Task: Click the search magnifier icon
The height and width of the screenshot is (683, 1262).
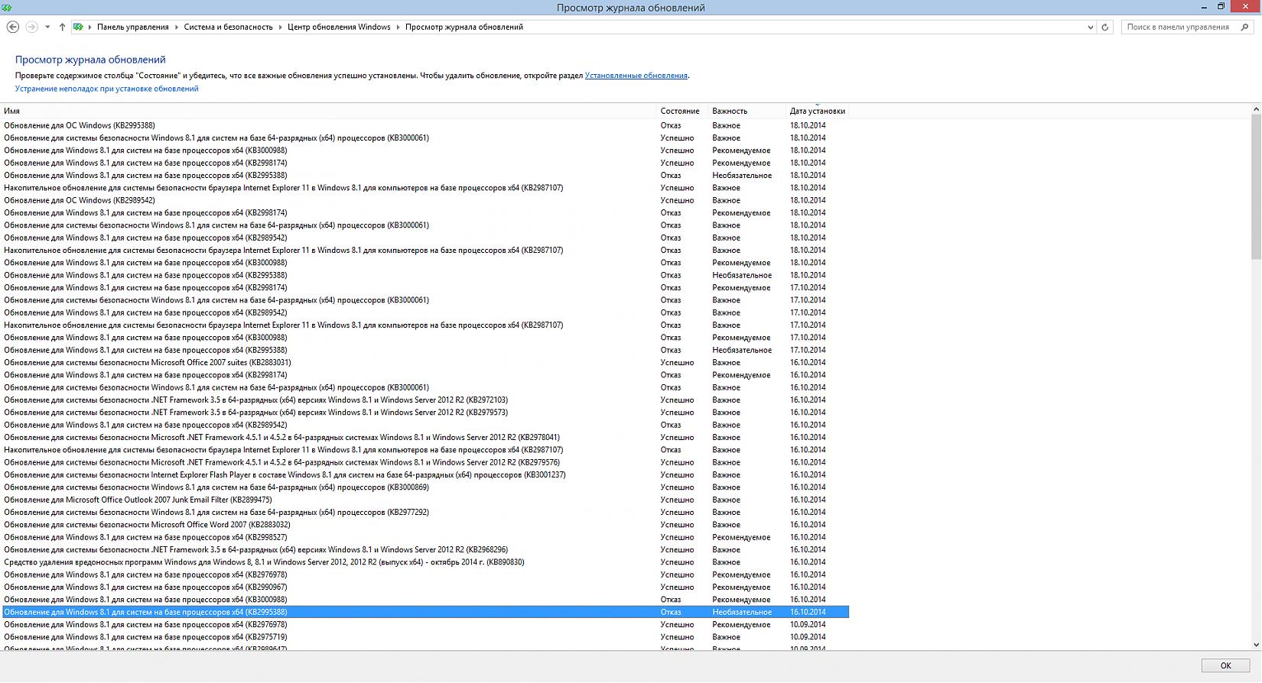Action: click(x=1244, y=27)
